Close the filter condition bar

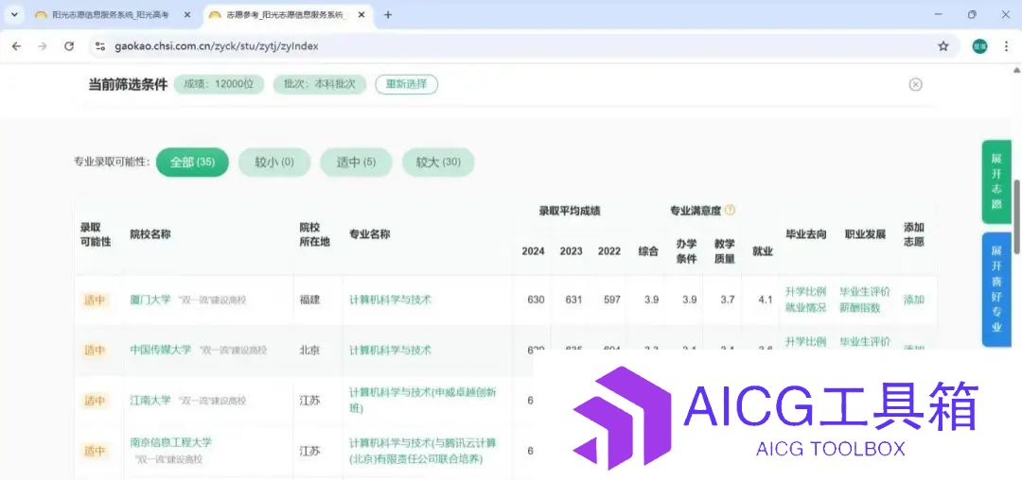pos(916,84)
